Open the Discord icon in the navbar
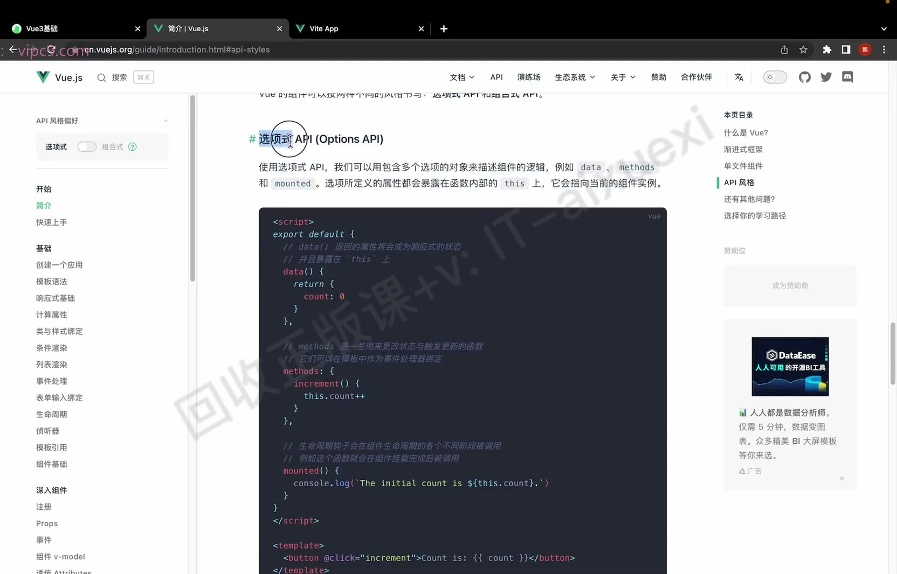 click(x=847, y=77)
